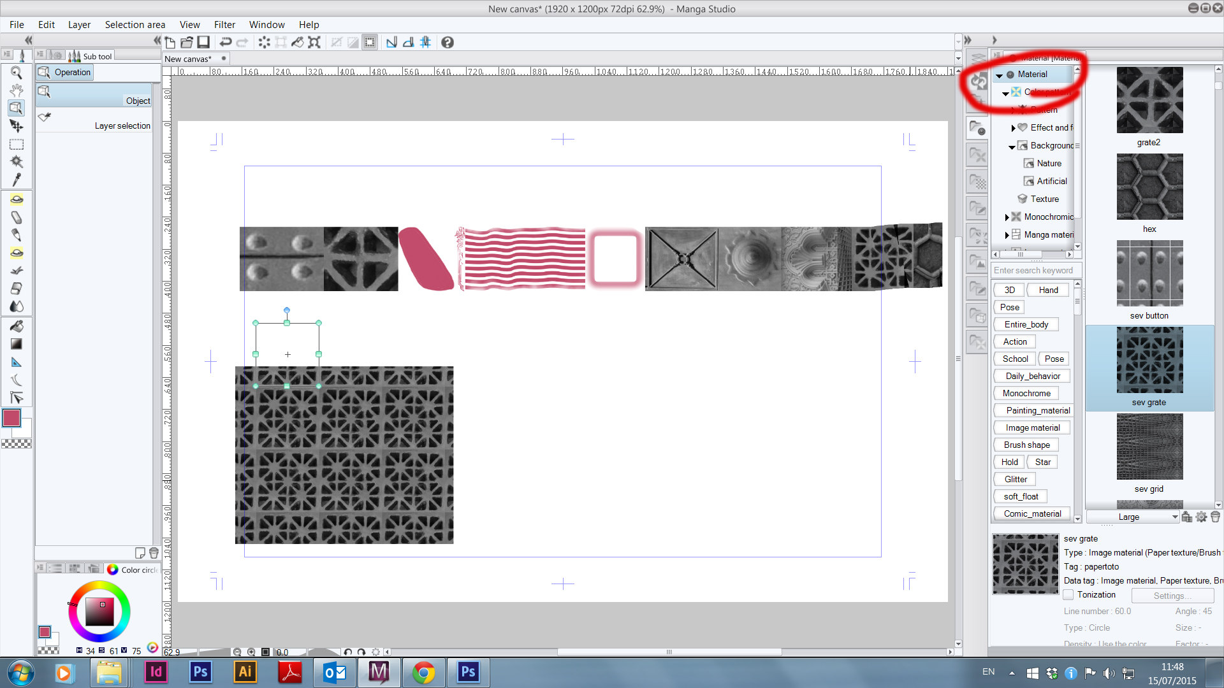Screen dimensions: 1224x688
Task: Enable the Tonization checkbox
Action: tap(1068, 595)
